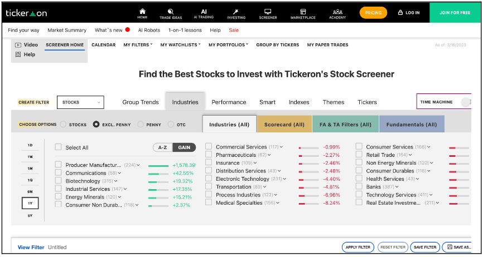Click the Save As floppy disk icon
The height and width of the screenshot is (257, 483).
(x=450, y=247)
